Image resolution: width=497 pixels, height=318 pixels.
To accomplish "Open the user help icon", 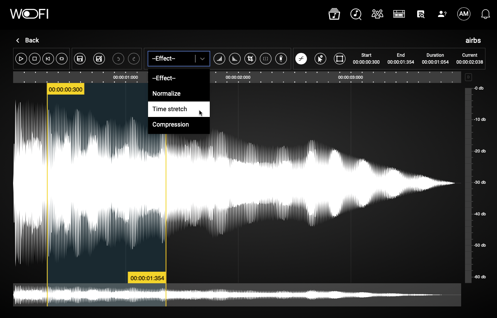I will click(x=442, y=14).
